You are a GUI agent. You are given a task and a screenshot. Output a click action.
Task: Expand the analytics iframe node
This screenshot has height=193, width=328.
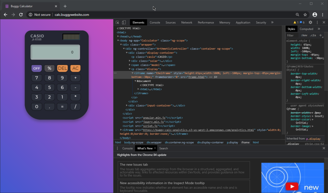pos(121,130)
